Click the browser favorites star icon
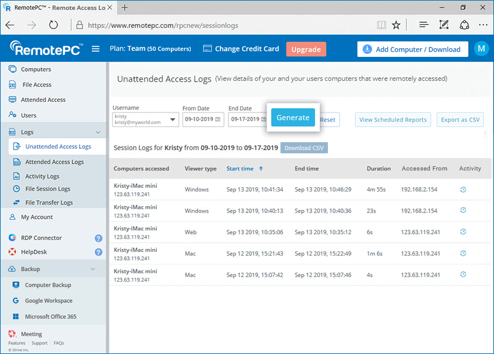Image resolution: width=494 pixels, height=354 pixels. [396, 25]
